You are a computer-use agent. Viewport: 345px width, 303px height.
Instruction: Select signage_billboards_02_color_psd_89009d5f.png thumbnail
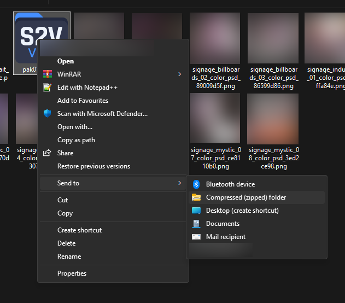coord(215,38)
